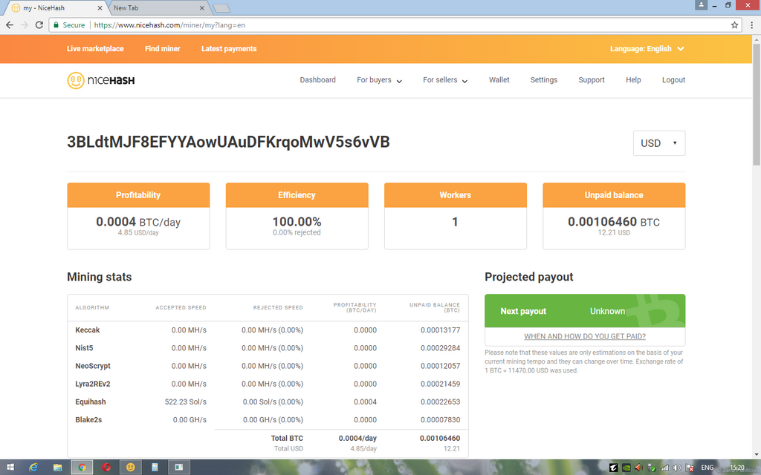
Task: Click the Chrome icon in the taskbar
Action: [x=82, y=468]
